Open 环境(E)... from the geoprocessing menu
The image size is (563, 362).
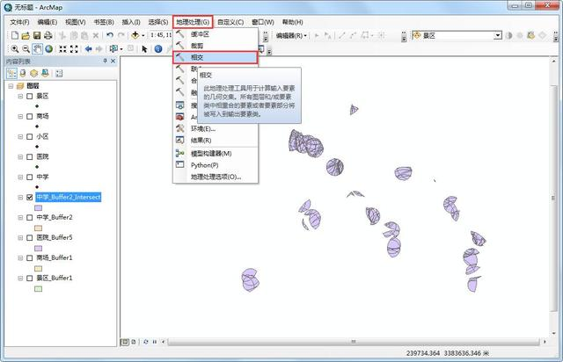[x=215, y=129]
